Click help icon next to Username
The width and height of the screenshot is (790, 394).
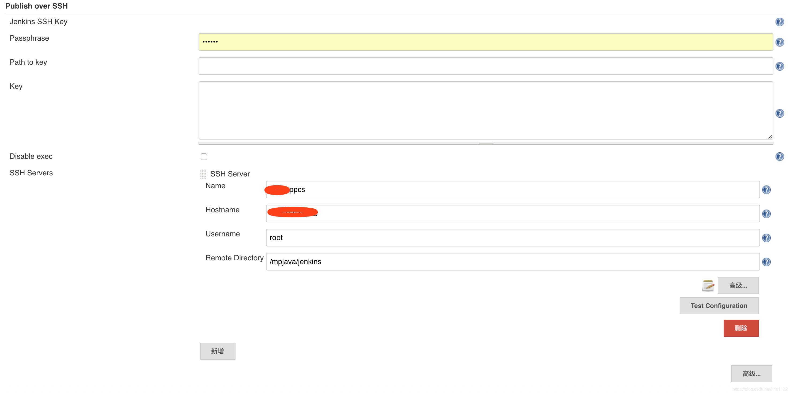pos(766,238)
